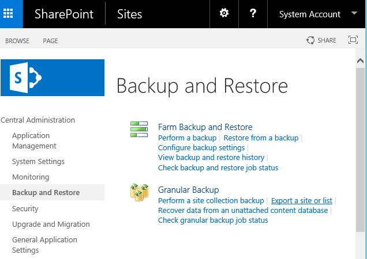Click the Farm Backup and Restore heading
This screenshot has height=259, width=367.
pos(205,127)
